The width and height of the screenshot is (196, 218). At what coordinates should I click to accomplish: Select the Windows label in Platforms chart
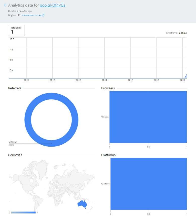(105, 184)
